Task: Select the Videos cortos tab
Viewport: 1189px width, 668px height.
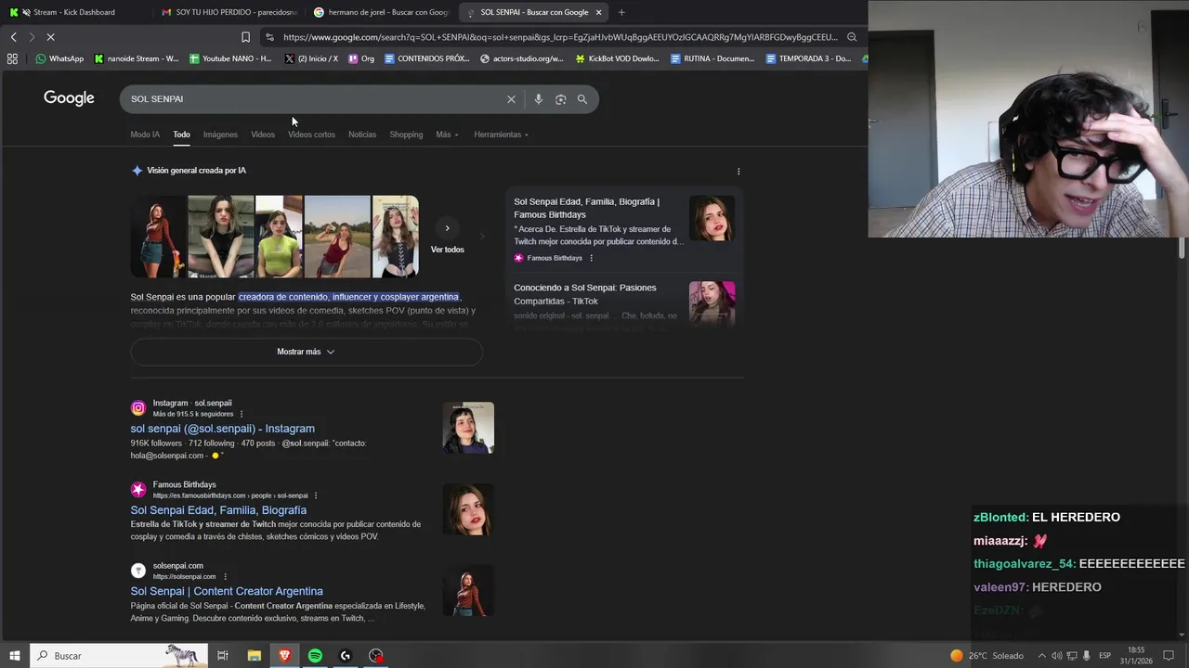Action: tap(311, 135)
